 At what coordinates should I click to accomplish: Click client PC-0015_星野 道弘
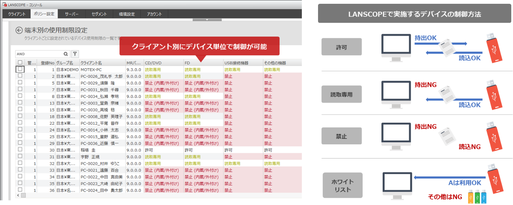100,137
